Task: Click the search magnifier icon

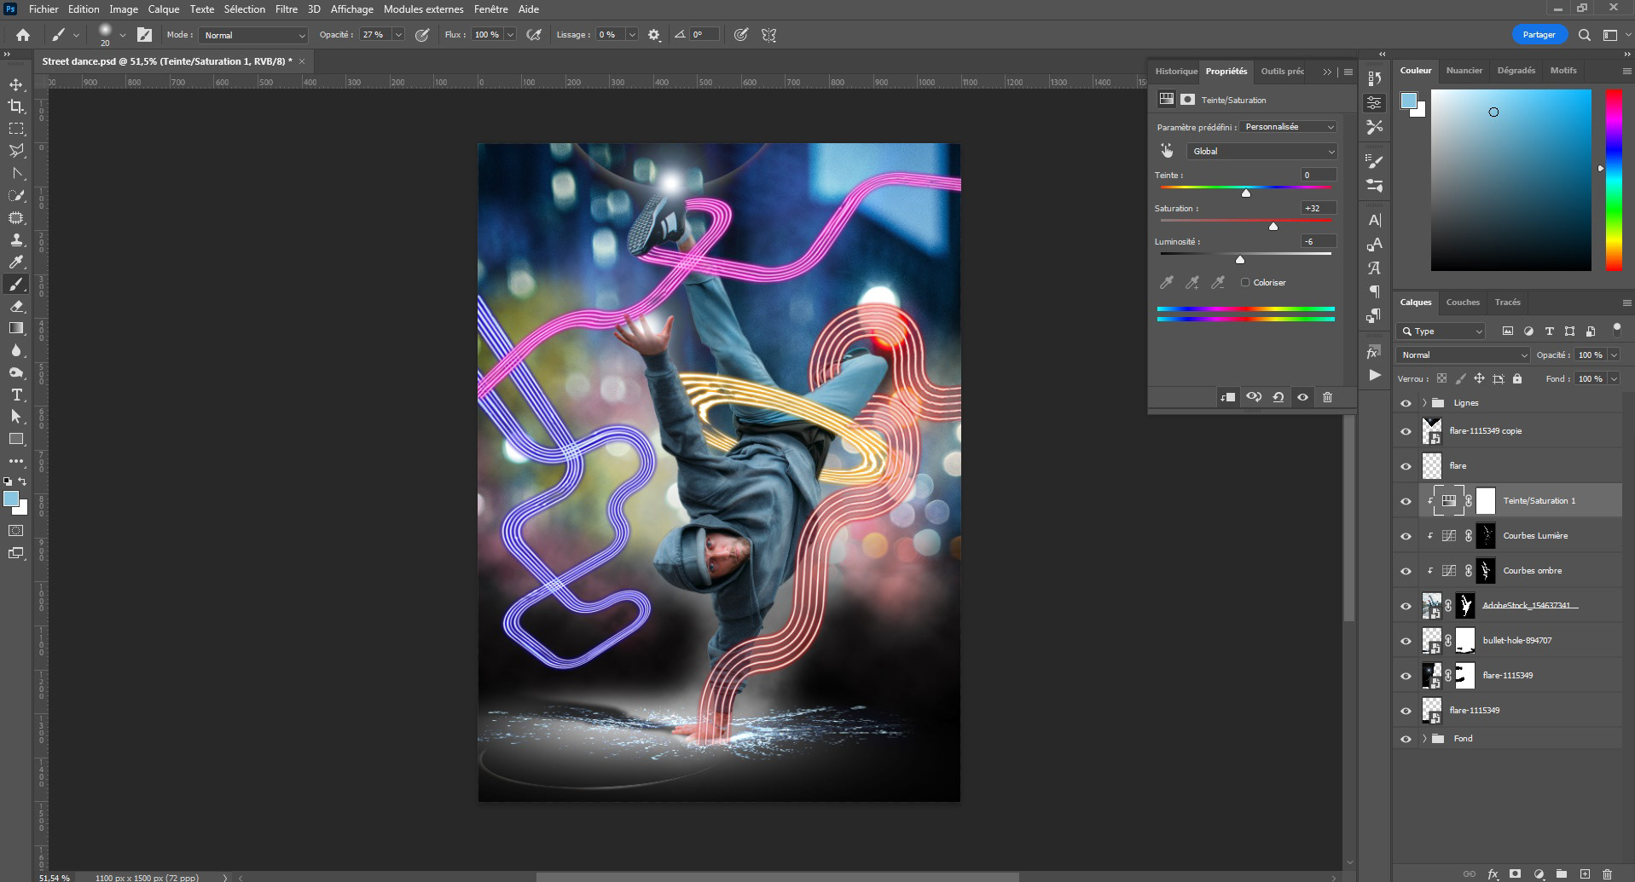Action: pyautogui.click(x=1584, y=35)
